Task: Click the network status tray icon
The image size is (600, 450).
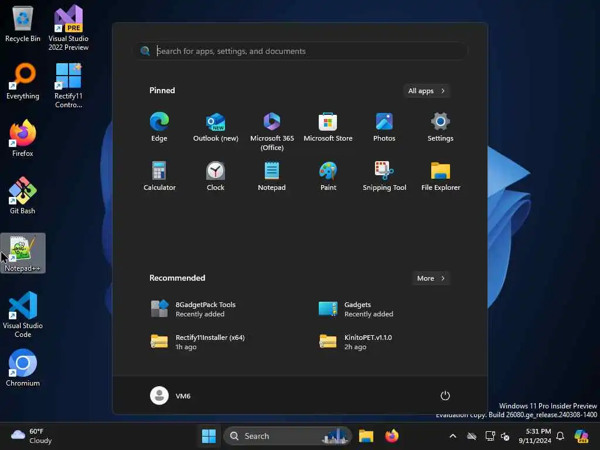Action: coord(490,436)
